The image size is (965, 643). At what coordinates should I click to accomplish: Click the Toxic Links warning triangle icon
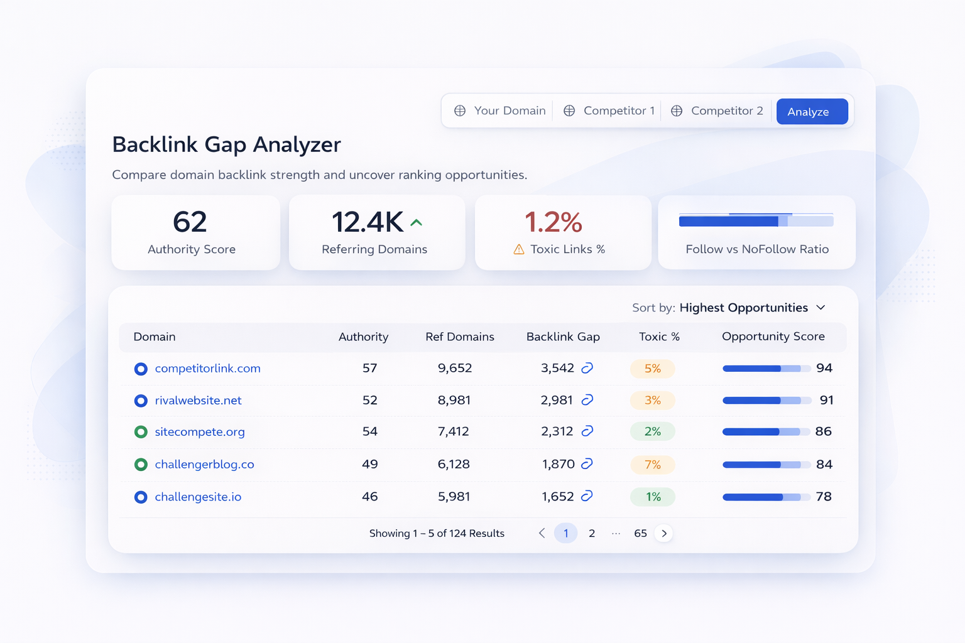point(519,250)
